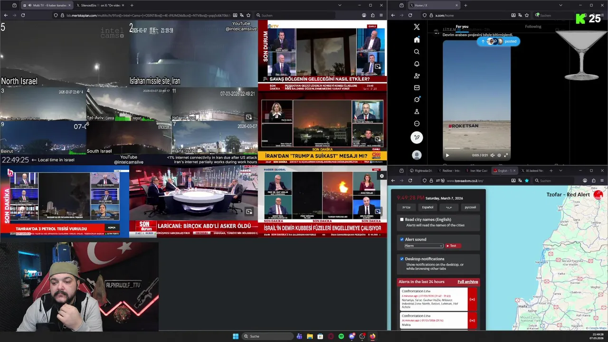Open X notifications bell icon
The height and width of the screenshot is (342, 608).
(417, 64)
